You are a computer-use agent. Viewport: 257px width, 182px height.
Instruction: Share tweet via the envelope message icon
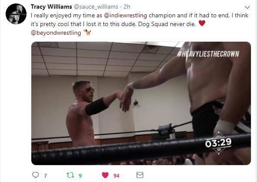point(140,175)
